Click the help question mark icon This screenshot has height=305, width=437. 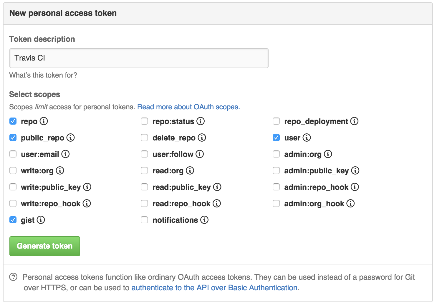[x=13, y=277]
